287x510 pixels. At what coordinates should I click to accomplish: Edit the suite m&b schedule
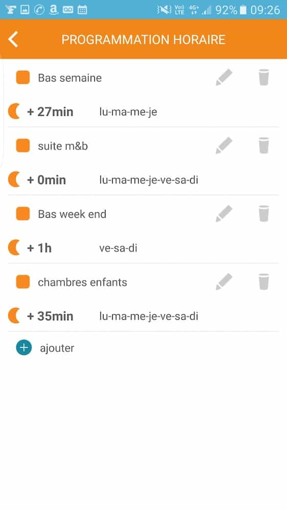(224, 145)
